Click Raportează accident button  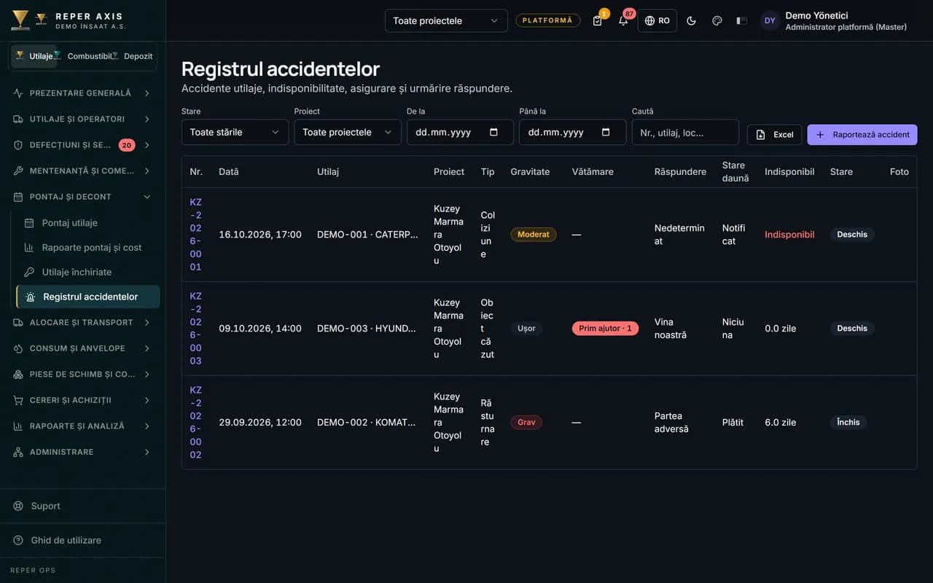tap(862, 135)
